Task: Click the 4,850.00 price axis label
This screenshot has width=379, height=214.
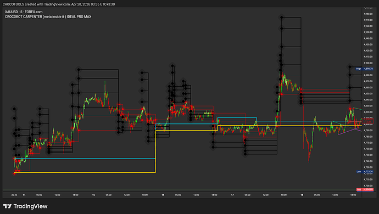Action: pos(368,93)
